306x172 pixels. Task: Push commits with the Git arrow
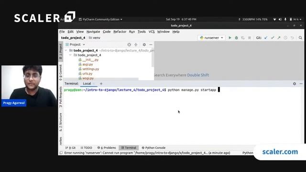pyautogui.click(x=279, y=38)
